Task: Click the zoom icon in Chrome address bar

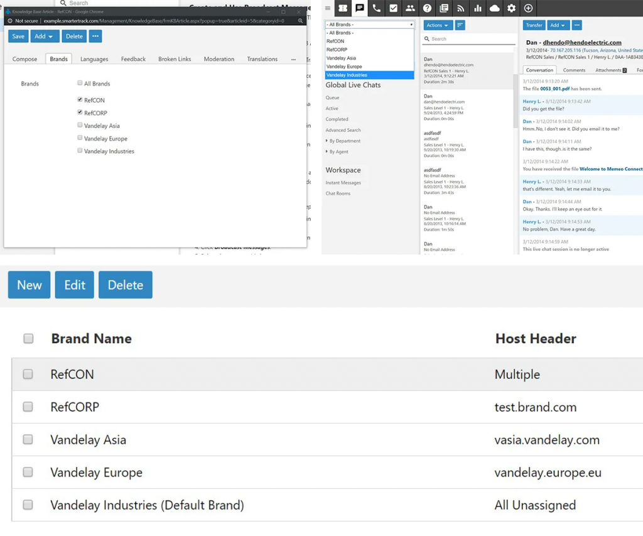Action: tap(300, 21)
